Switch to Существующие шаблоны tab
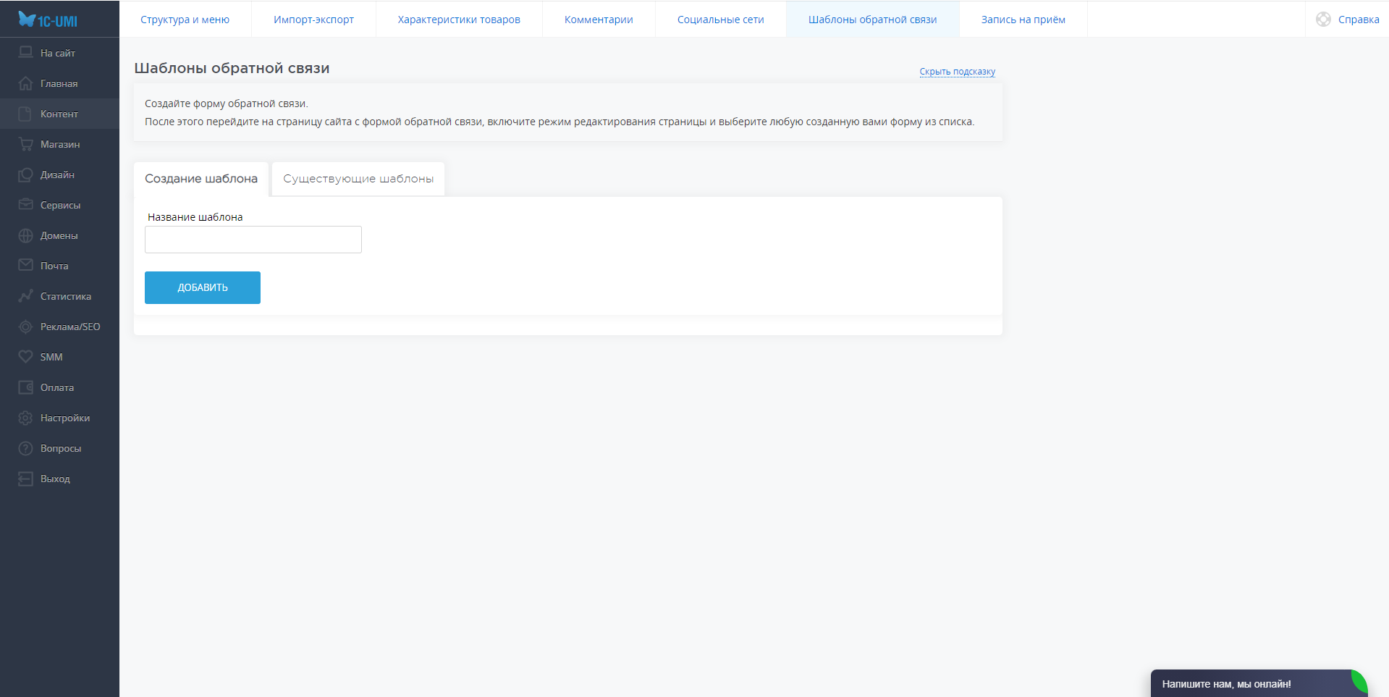1389x697 pixels. pos(358,179)
